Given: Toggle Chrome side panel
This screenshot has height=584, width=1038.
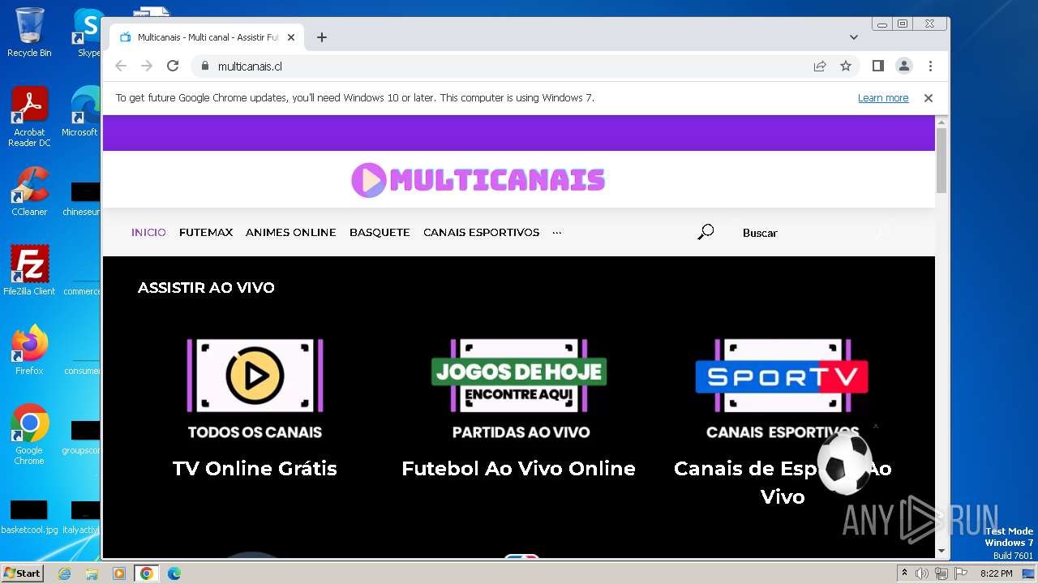Looking at the screenshot, I should pos(877,66).
